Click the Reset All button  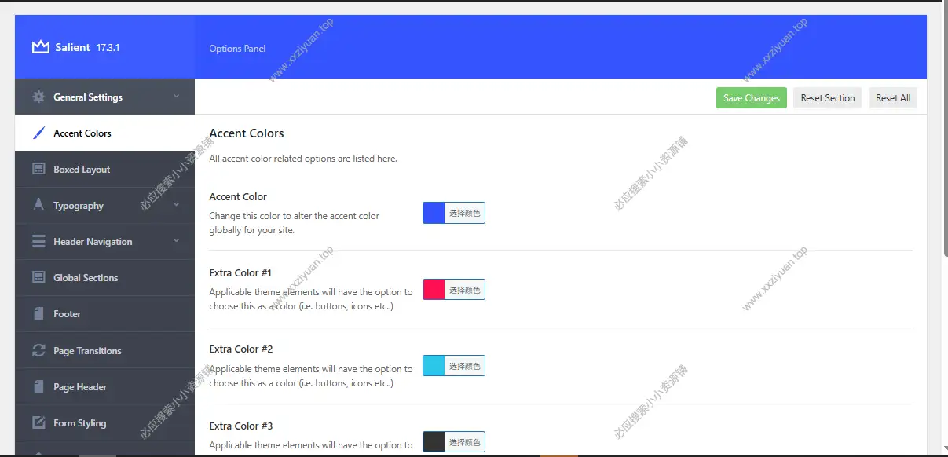pyautogui.click(x=892, y=98)
